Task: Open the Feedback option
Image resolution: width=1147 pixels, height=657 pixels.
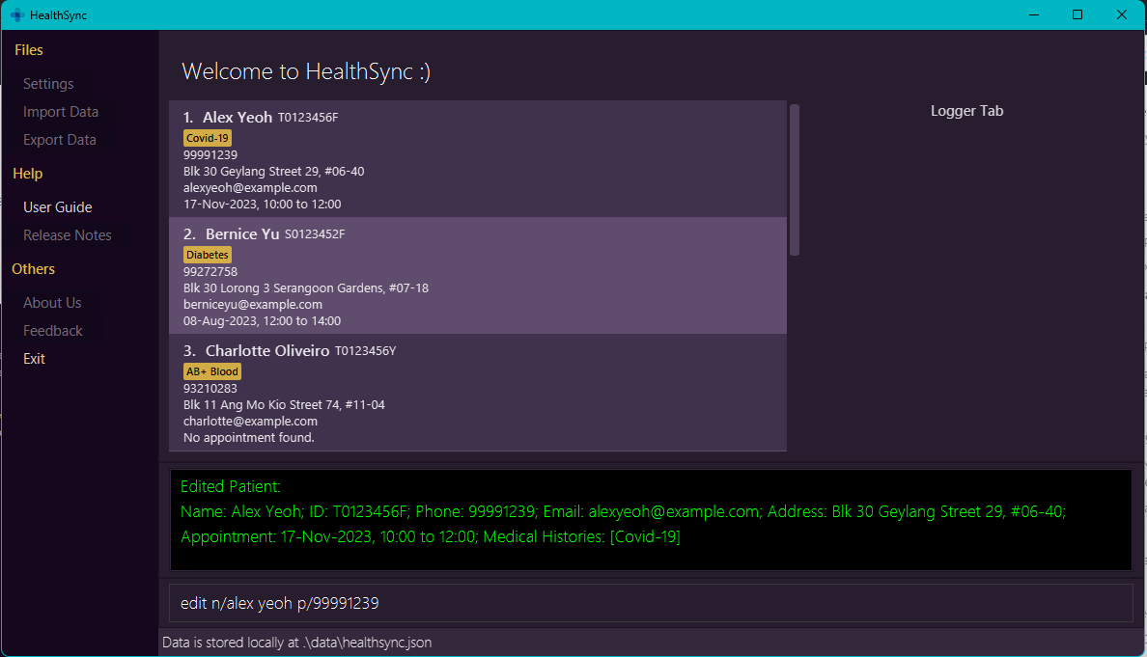Action: tap(53, 330)
